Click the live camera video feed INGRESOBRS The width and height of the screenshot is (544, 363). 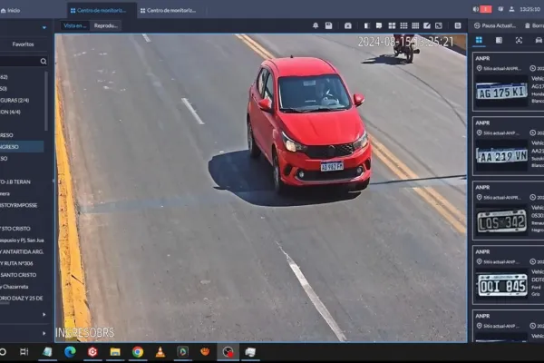click(261, 188)
